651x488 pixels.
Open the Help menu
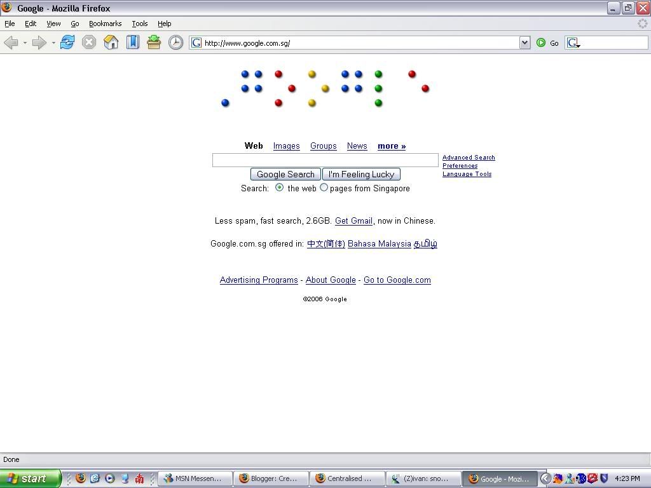pos(165,24)
